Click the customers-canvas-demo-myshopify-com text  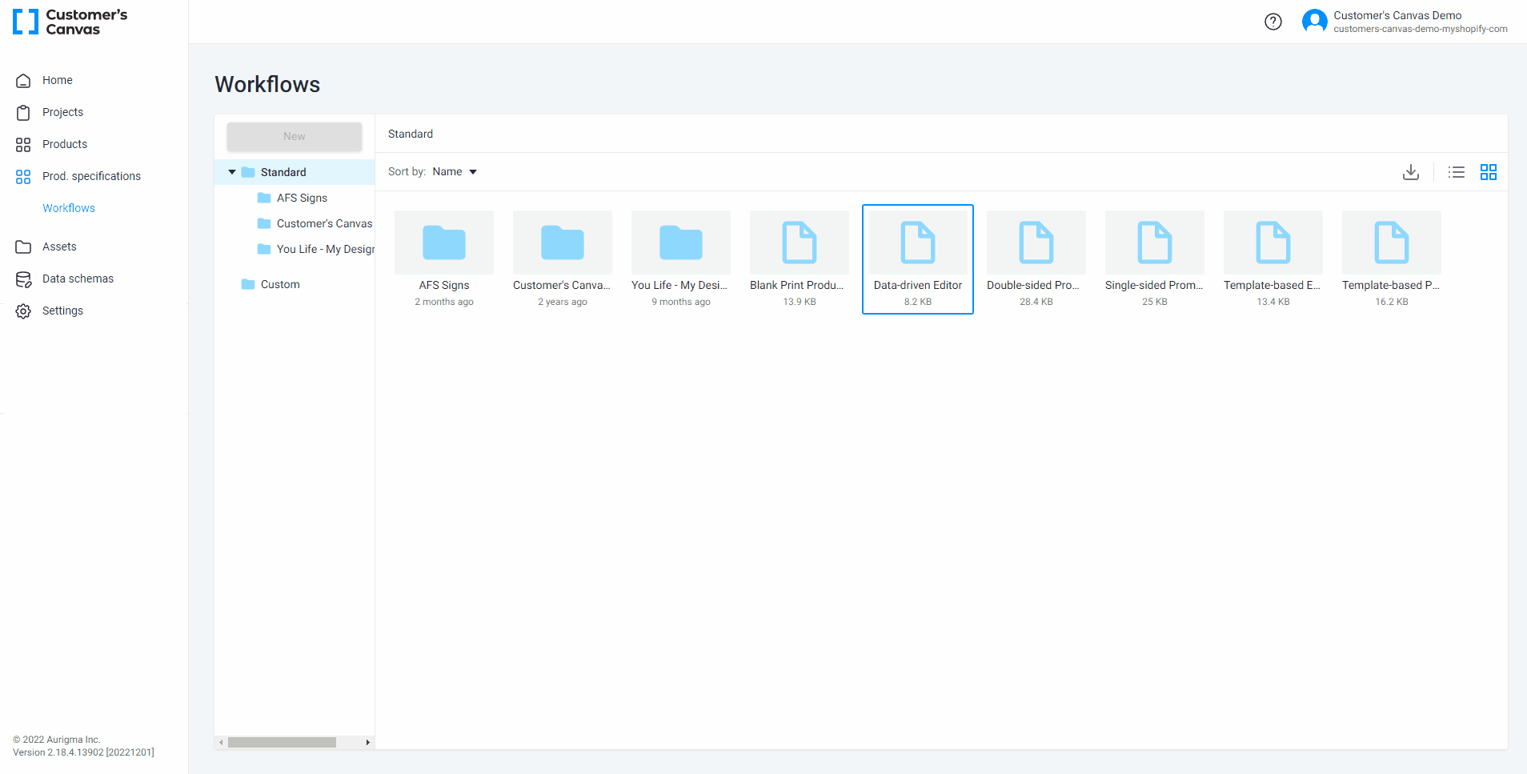point(1421,29)
